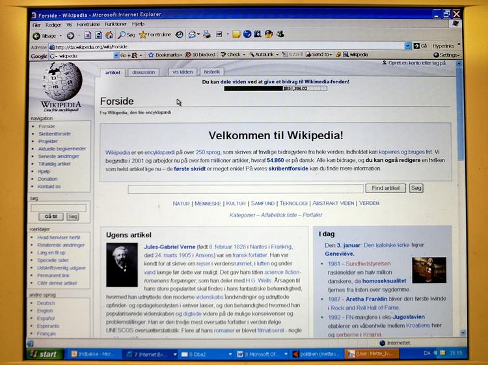
Task: Open the Google search box history dropdown
Action: click(116, 55)
